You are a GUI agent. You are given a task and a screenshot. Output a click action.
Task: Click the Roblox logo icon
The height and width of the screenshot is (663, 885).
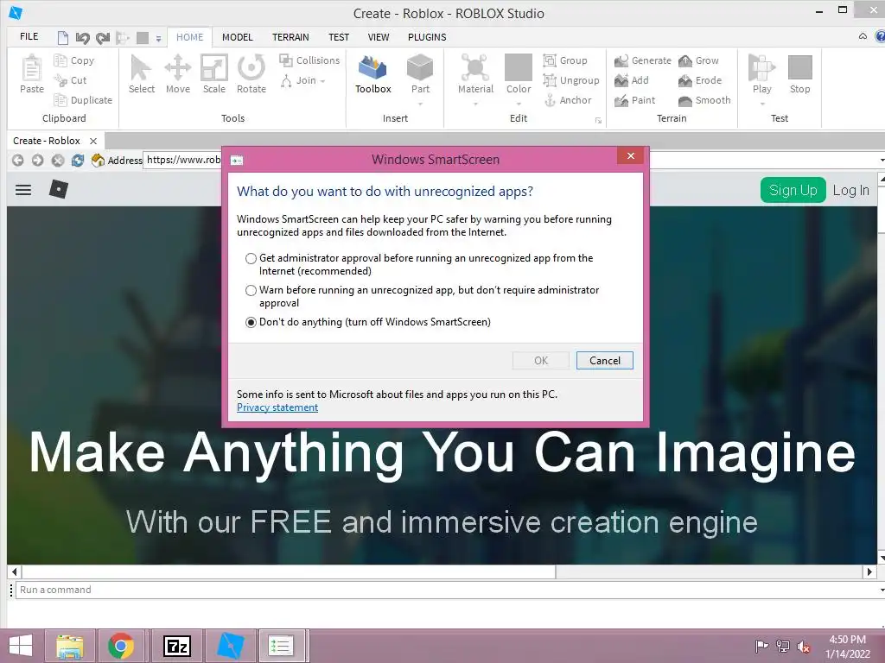59,189
